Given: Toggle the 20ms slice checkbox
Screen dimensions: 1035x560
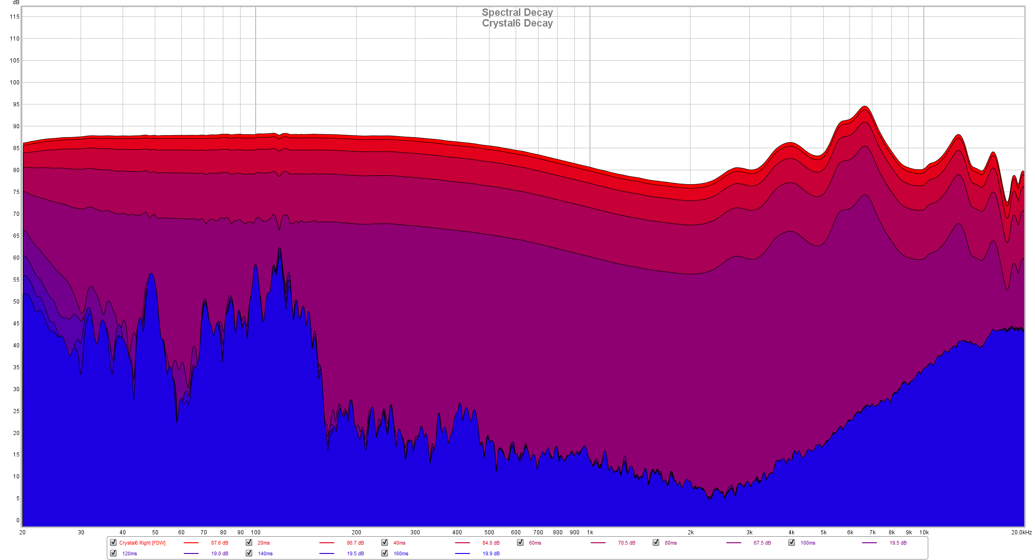Looking at the screenshot, I should [x=249, y=542].
